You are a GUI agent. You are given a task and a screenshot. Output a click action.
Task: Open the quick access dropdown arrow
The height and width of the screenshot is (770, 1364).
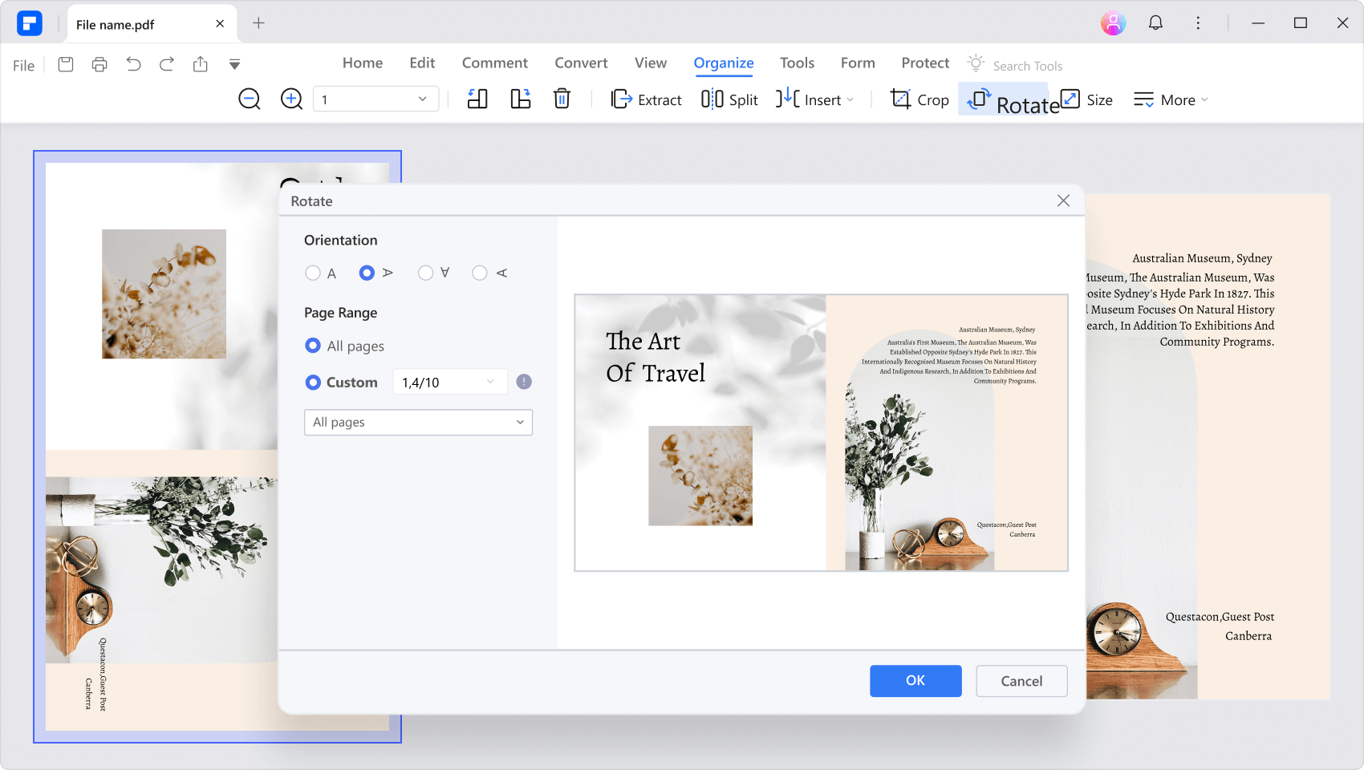(234, 64)
